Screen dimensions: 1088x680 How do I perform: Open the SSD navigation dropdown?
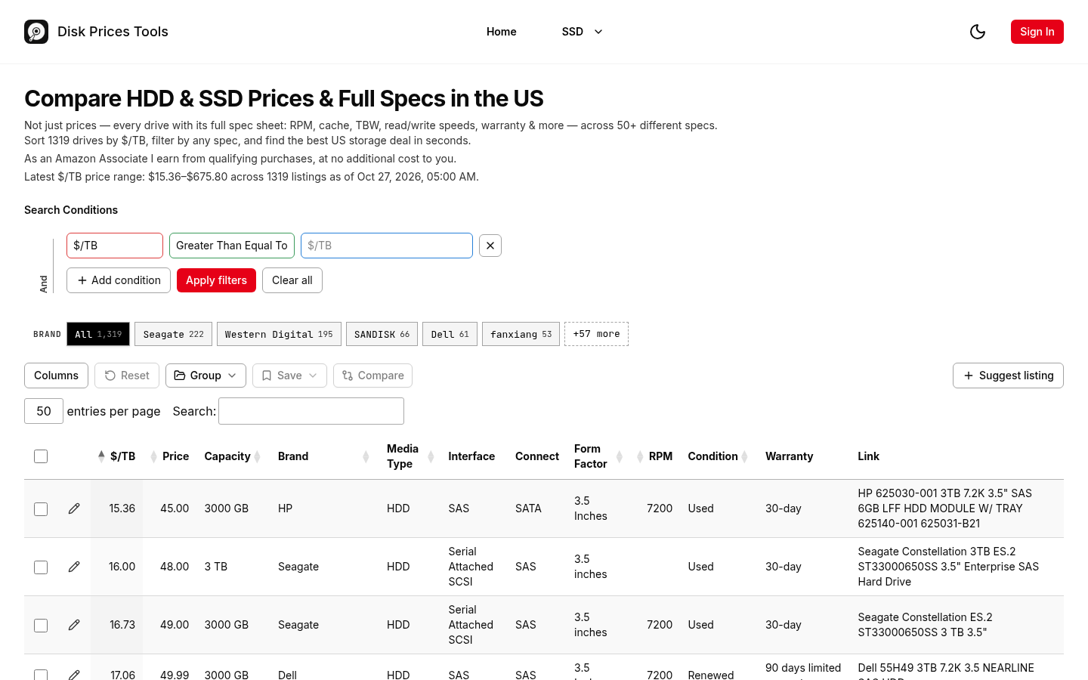pyautogui.click(x=583, y=32)
